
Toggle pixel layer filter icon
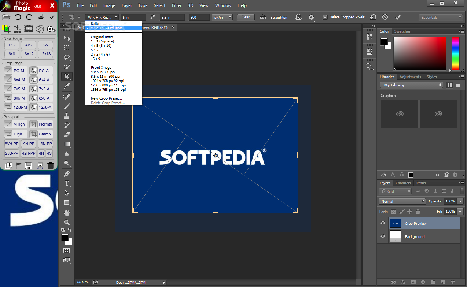click(418, 191)
